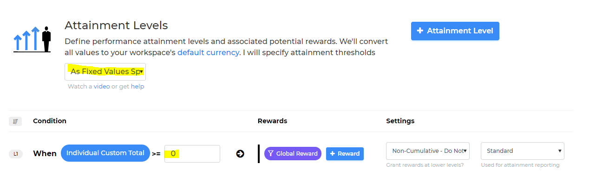Select the L1 level badge
Screen dimensions: 609x189
tap(16, 154)
